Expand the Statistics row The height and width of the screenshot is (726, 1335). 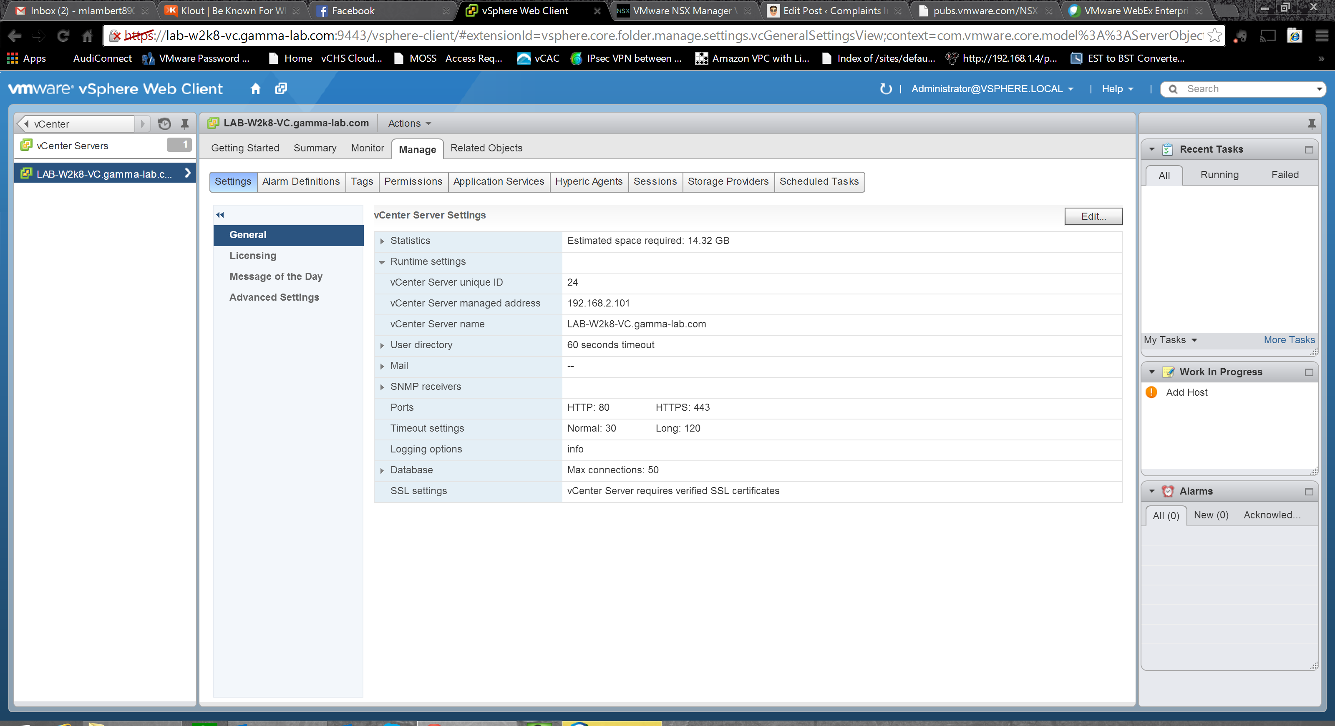[382, 241]
